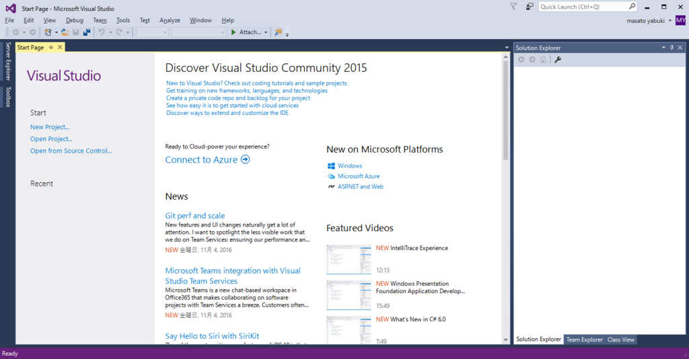Open the What's New in C# 6.0 thumbnail
Screen dimensions: 689x359
[349, 329]
